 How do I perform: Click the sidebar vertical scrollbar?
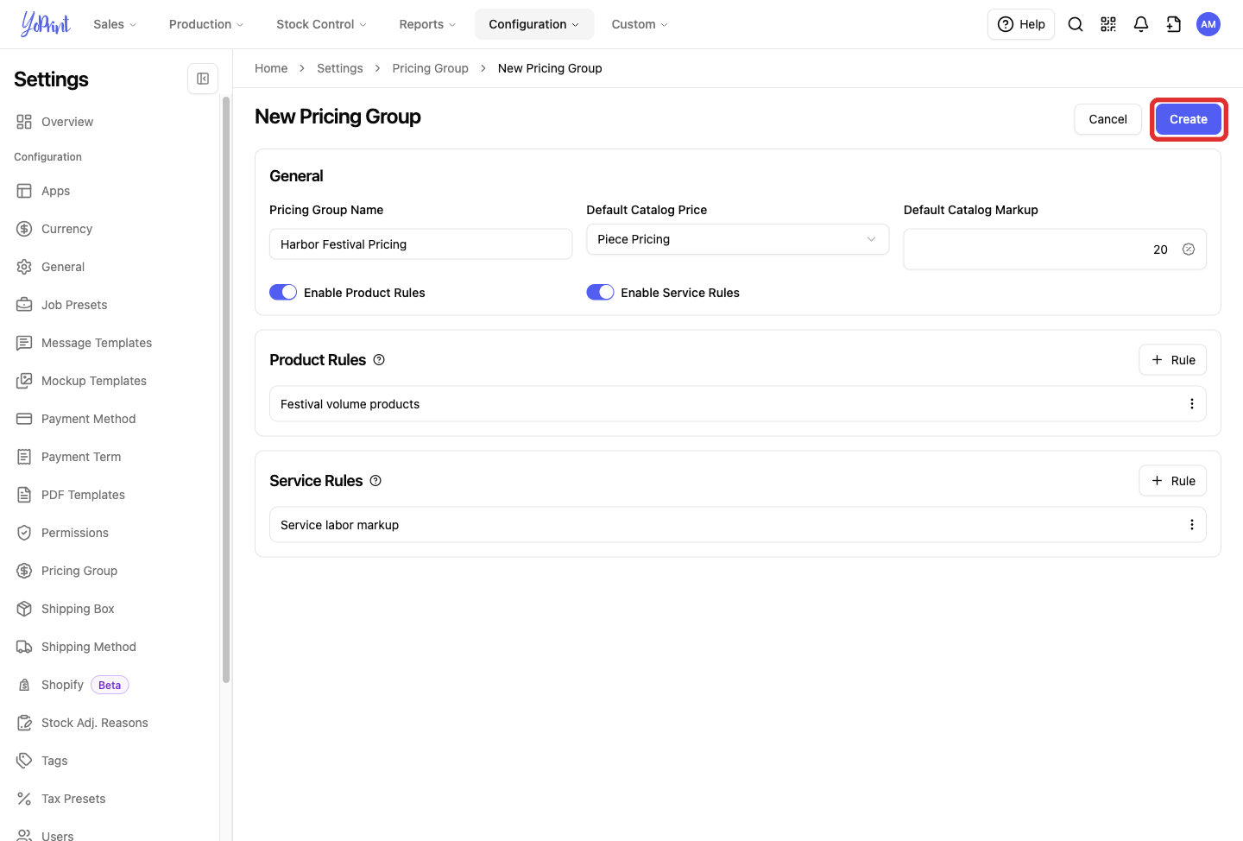click(x=226, y=389)
